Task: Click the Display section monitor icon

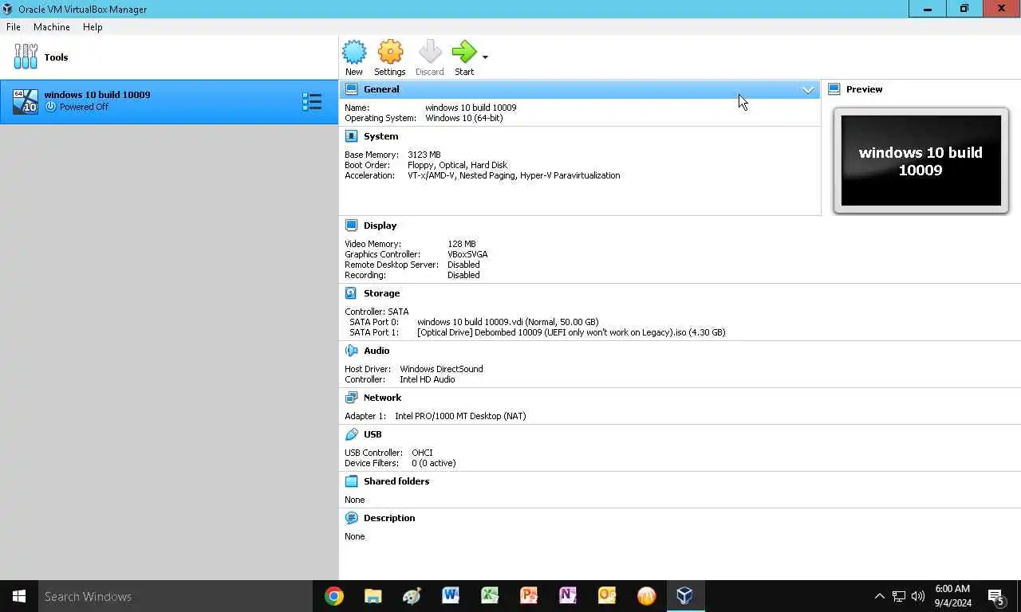Action: click(352, 226)
